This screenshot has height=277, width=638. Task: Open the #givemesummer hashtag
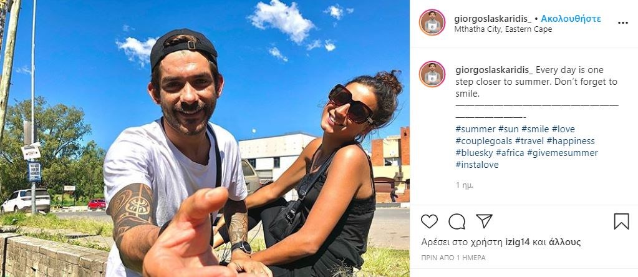point(563,153)
